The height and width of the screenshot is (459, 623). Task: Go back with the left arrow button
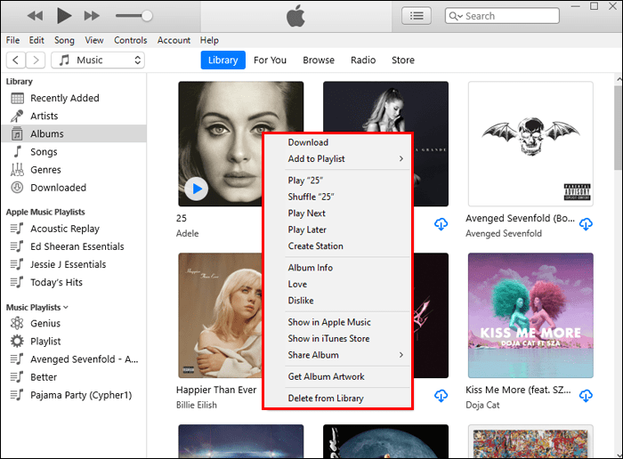pyautogui.click(x=16, y=60)
